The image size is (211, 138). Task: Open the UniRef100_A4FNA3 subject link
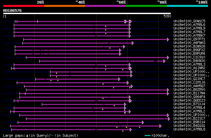pyautogui.click(x=189, y=43)
